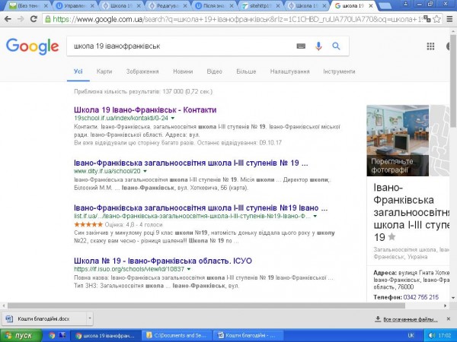
Task: Close the active 'школа 19' browser tab
Action: pos(370,6)
